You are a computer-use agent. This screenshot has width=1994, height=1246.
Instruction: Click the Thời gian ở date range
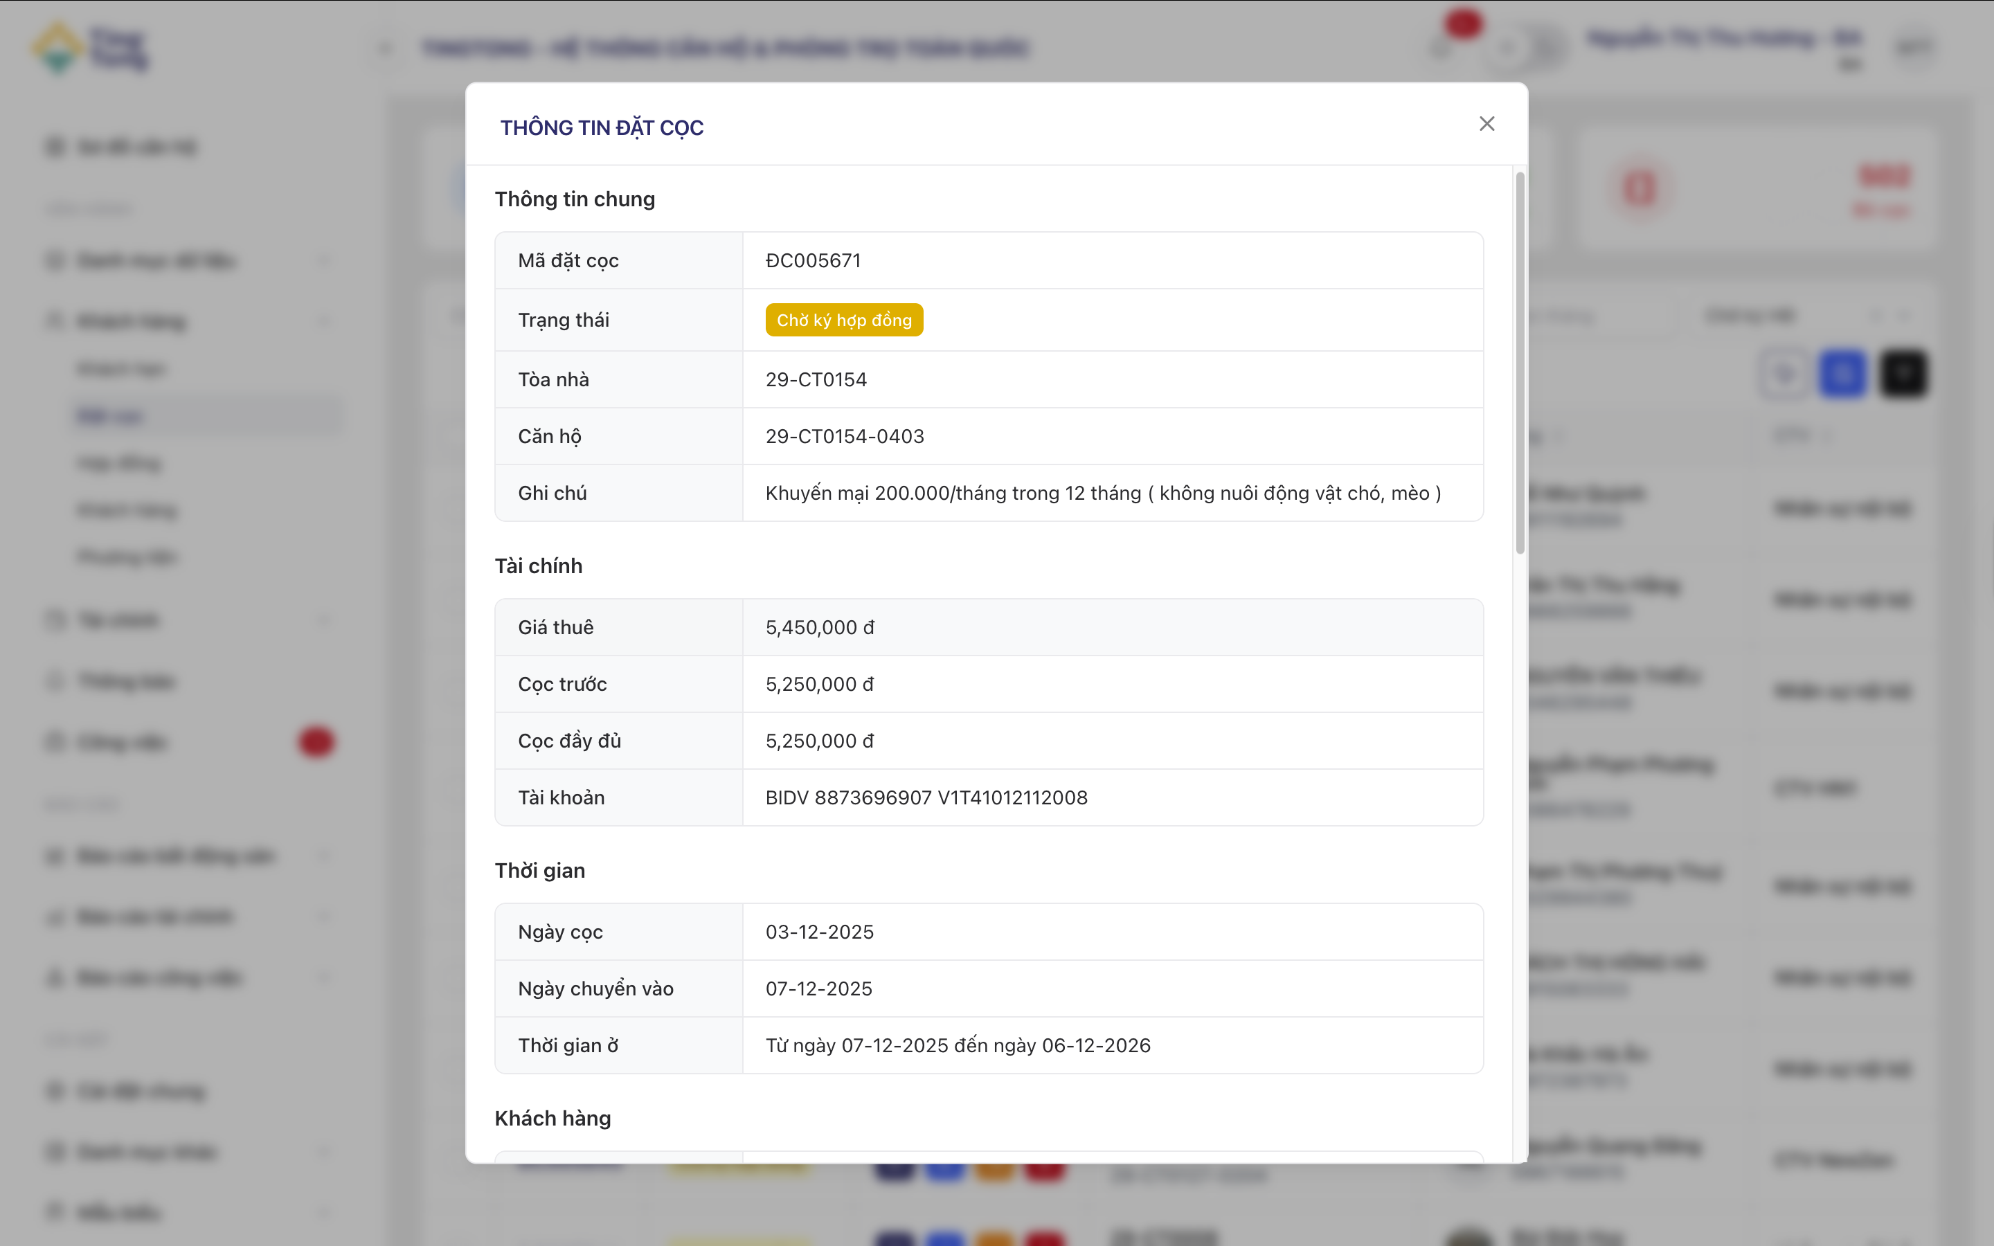point(958,1046)
